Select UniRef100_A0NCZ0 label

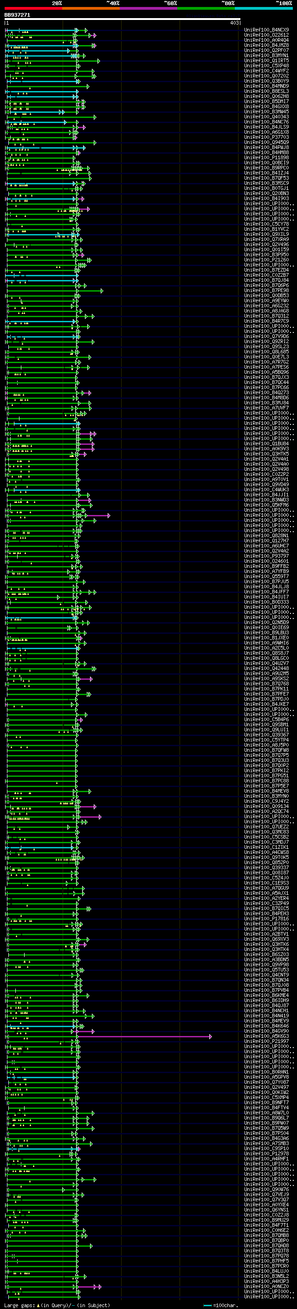click(266, 1286)
